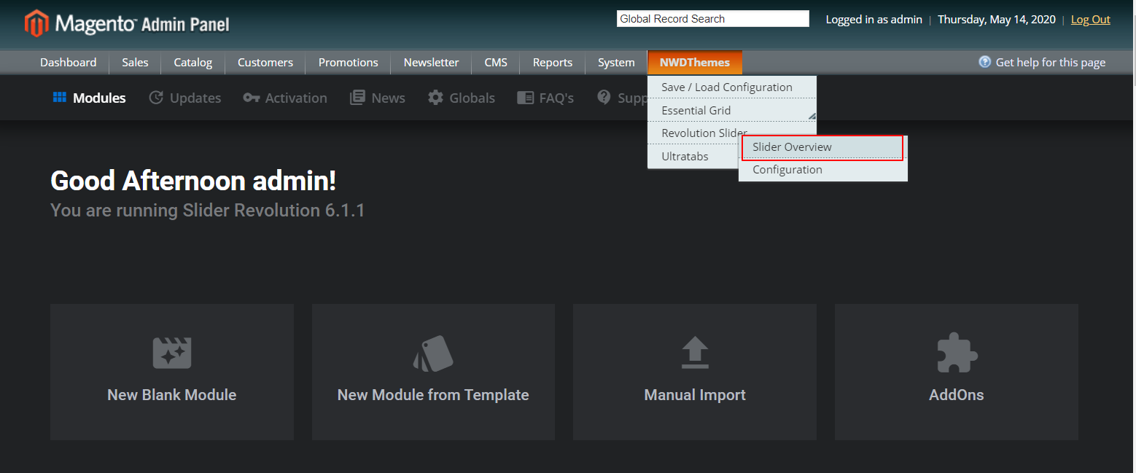1136x473 pixels.
Task: Open the Reports menu
Action: pos(553,63)
